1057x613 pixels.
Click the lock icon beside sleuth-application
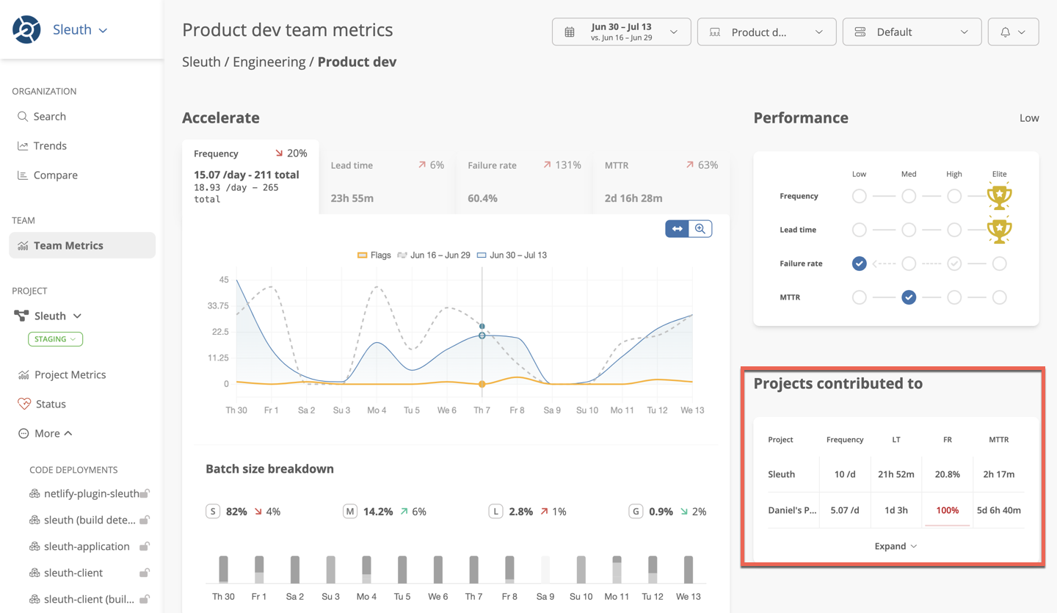point(145,546)
